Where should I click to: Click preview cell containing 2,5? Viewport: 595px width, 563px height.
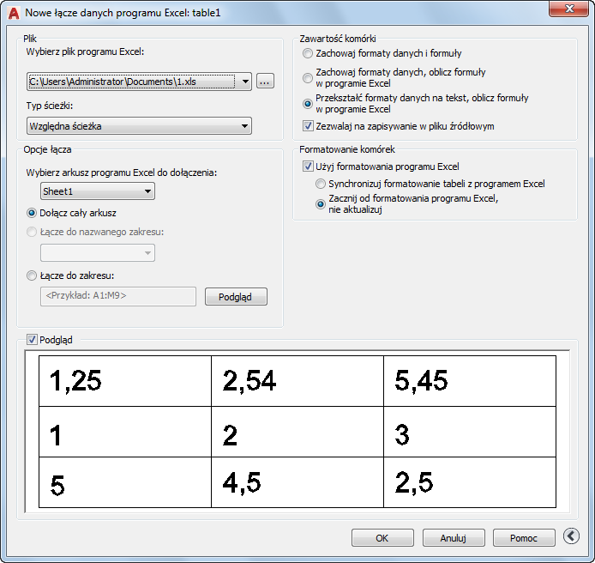click(470, 482)
